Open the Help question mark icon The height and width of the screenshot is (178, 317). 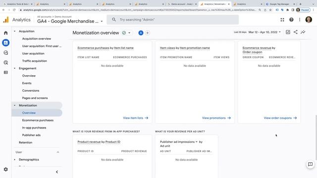(x=291, y=20)
